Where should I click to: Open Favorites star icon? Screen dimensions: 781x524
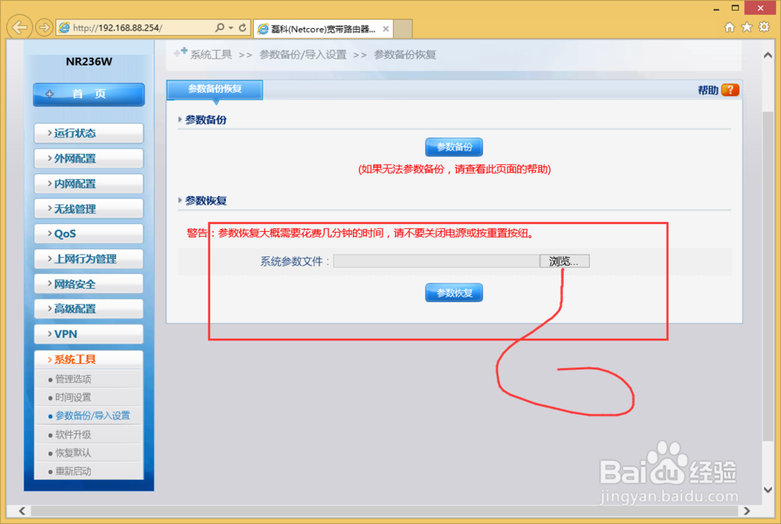click(x=747, y=27)
